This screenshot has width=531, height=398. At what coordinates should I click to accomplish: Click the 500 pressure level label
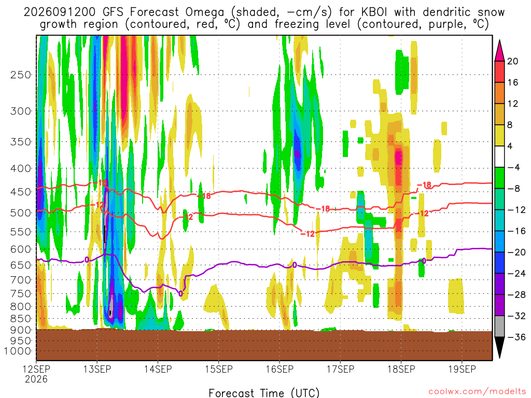[21, 213]
